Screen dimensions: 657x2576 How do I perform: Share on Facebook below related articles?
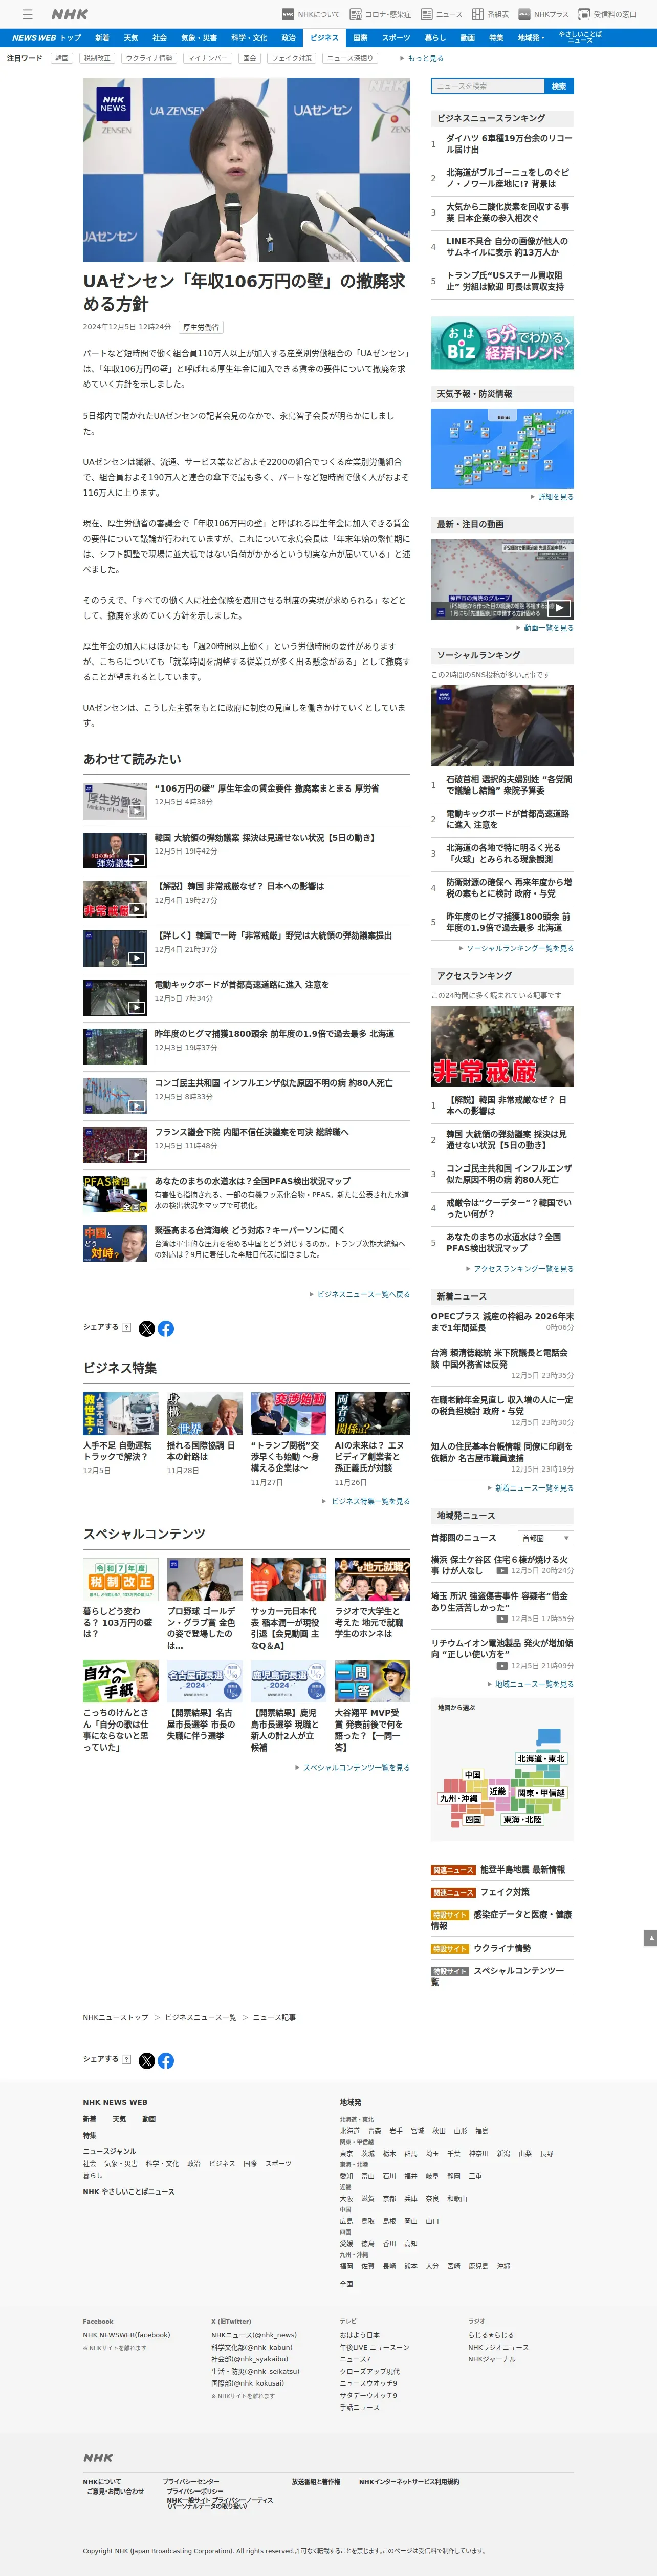(166, 1328)
